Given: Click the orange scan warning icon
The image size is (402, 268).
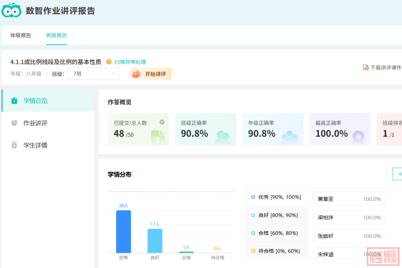Looking at the screenshot, I should (x=109, y=62).
